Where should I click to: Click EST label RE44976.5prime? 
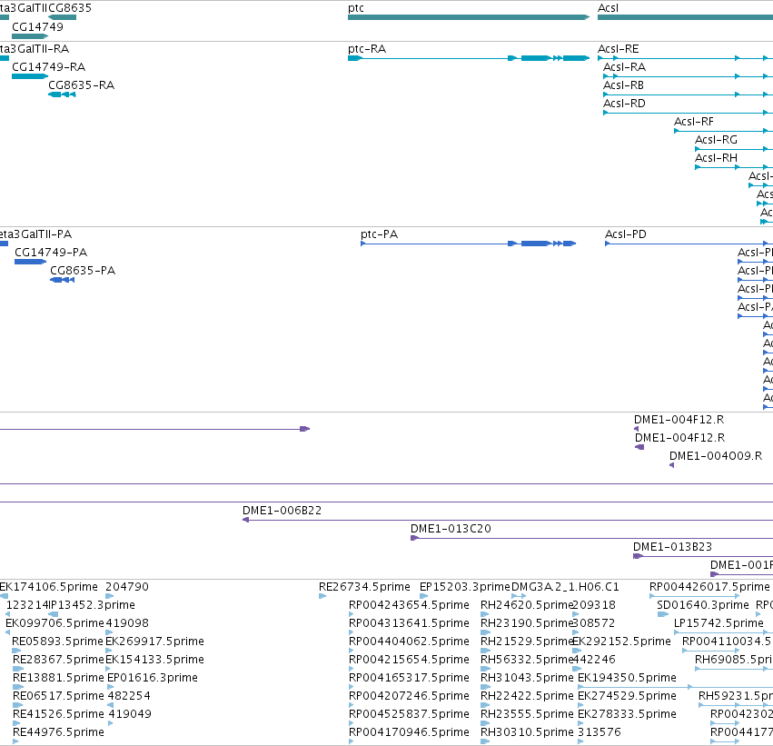[58, 733]
